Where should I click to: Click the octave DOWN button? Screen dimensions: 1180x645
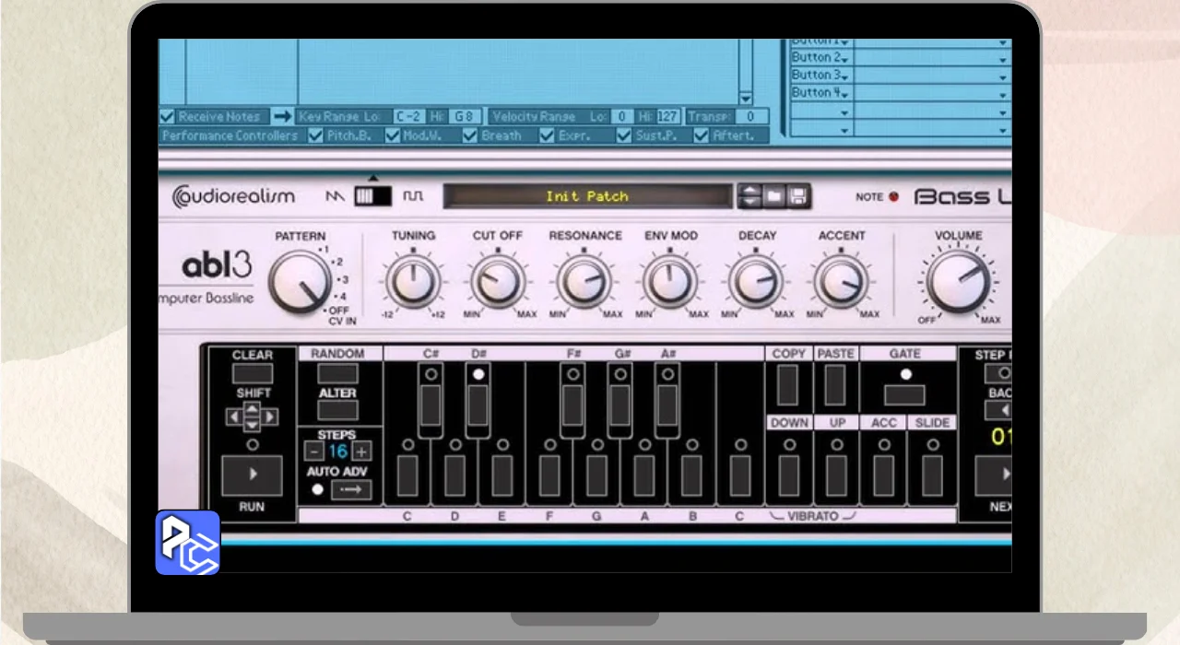coord(788,475)
